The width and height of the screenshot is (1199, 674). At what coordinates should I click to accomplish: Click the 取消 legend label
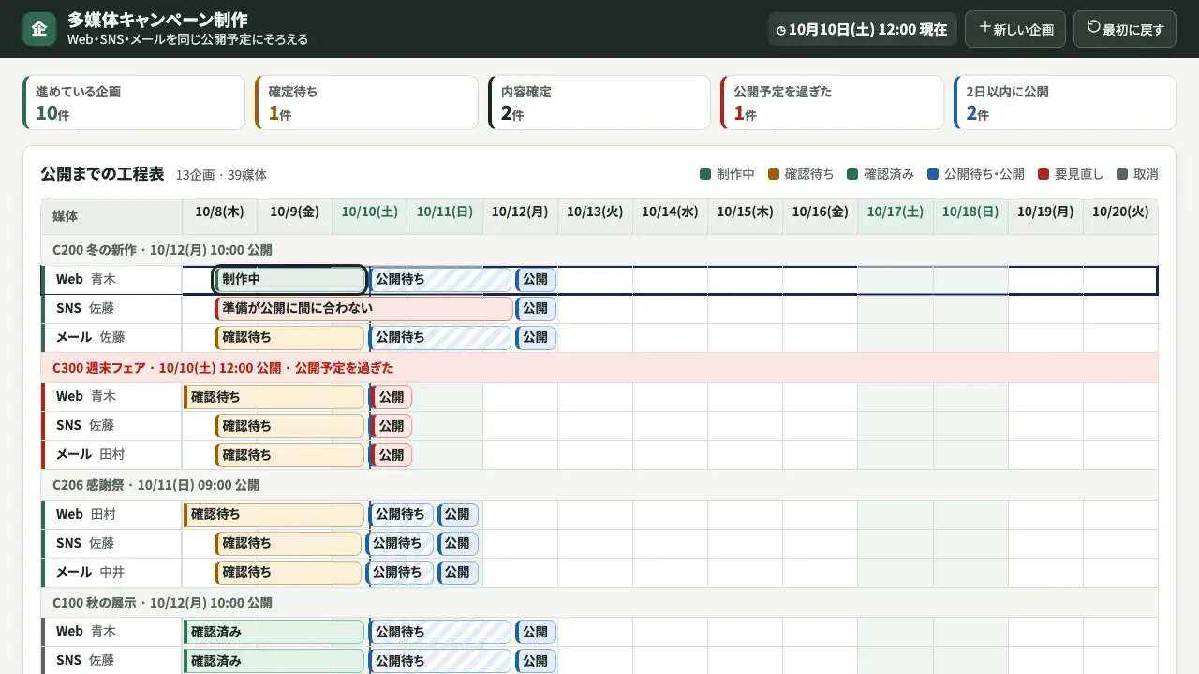point(1146,174)
